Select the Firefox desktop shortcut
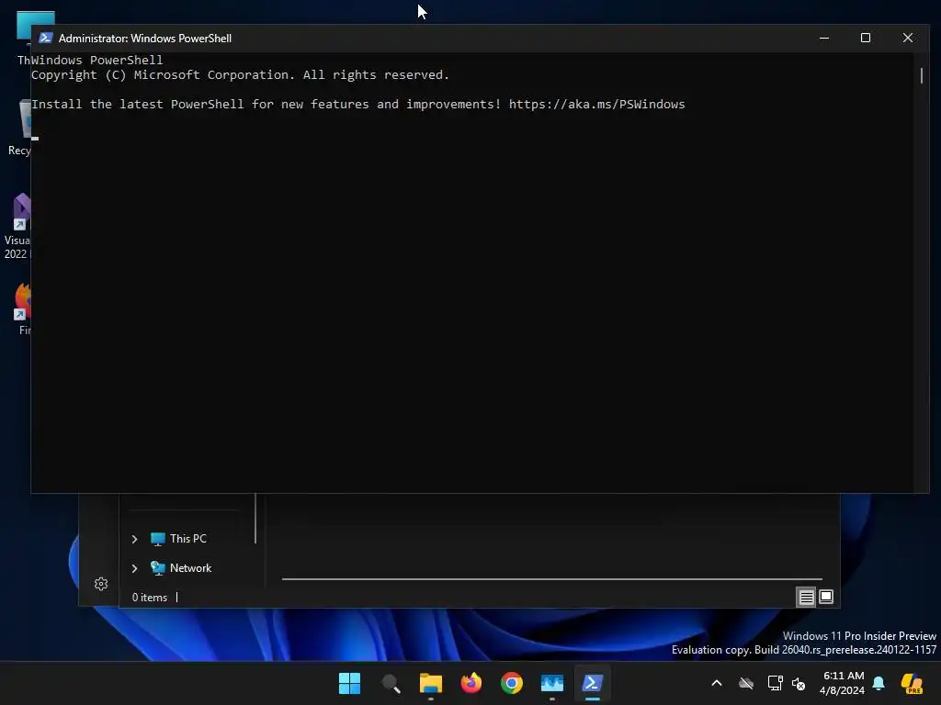The width and height of the screenshot is (941, 705). pyautogui.click(x=23, y=308)
